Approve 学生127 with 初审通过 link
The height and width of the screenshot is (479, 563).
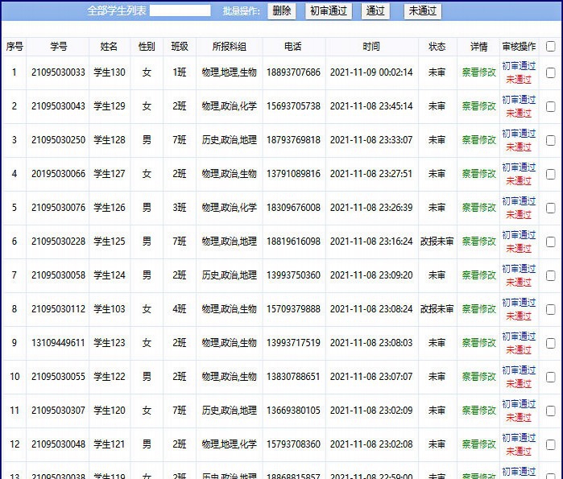pyautogui.click(x=519, y=167)
